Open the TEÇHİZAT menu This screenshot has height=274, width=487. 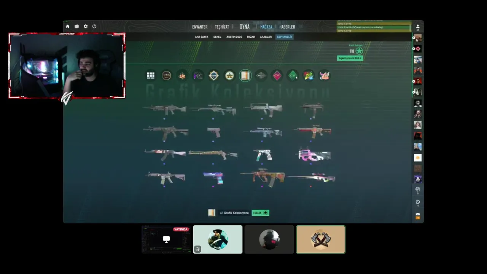point(222,27)
